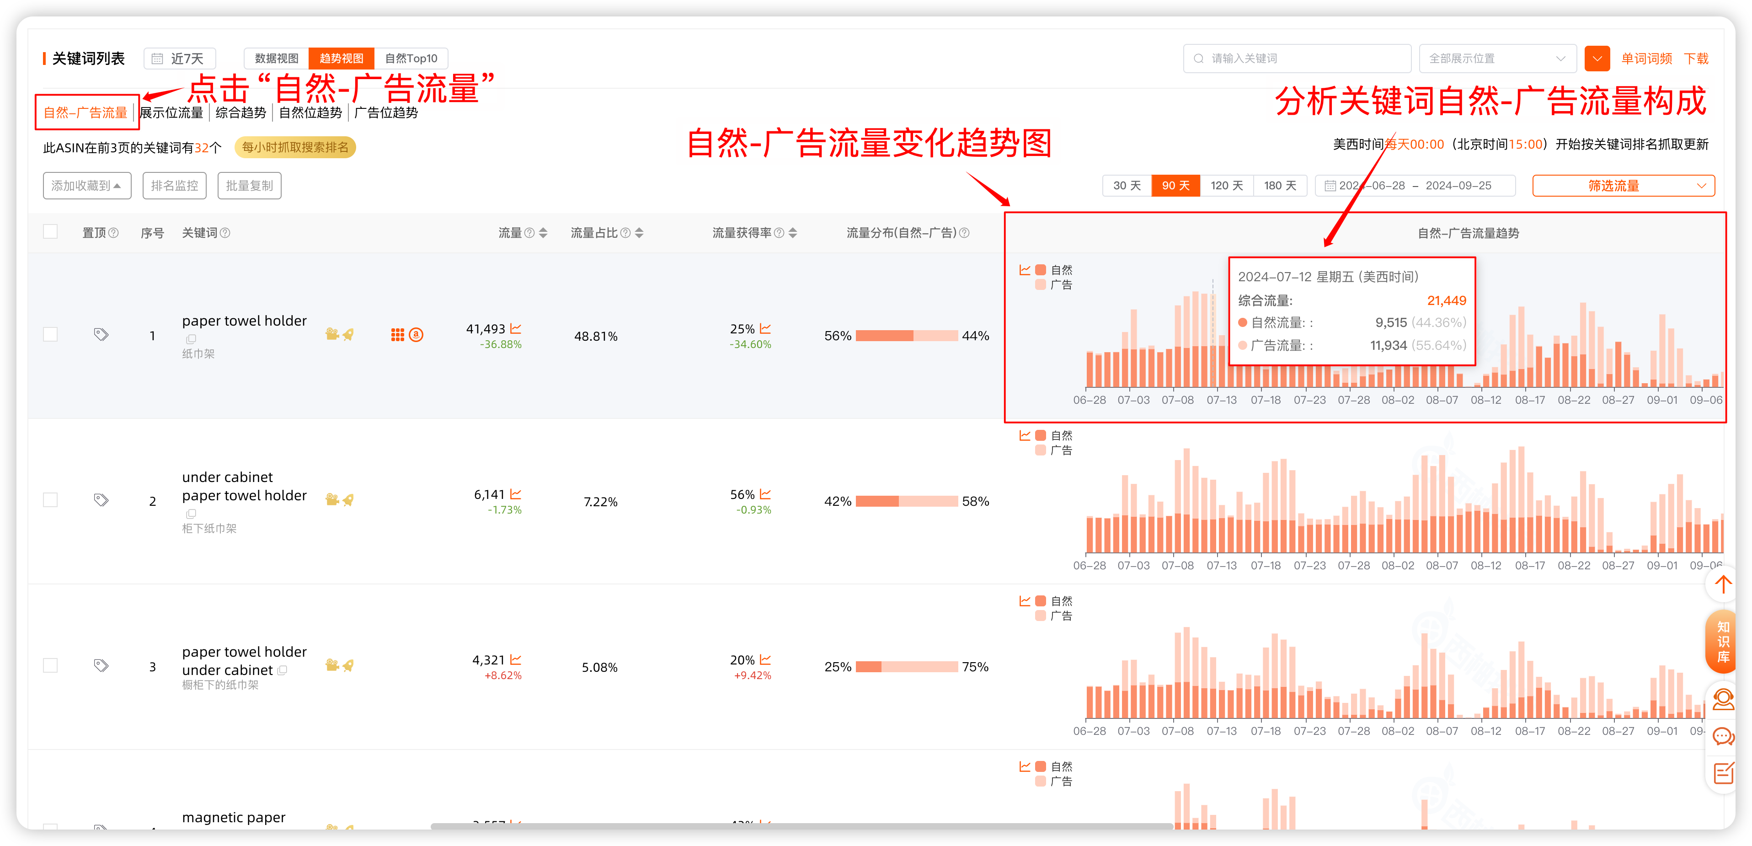1752x846 pixels.
Task: Open the 筛选流量 dropdown
Action: (1624, 186)
